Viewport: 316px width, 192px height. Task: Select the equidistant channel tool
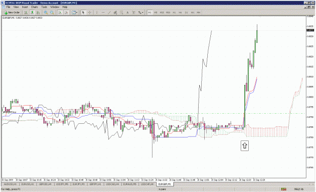pos(115,13)
